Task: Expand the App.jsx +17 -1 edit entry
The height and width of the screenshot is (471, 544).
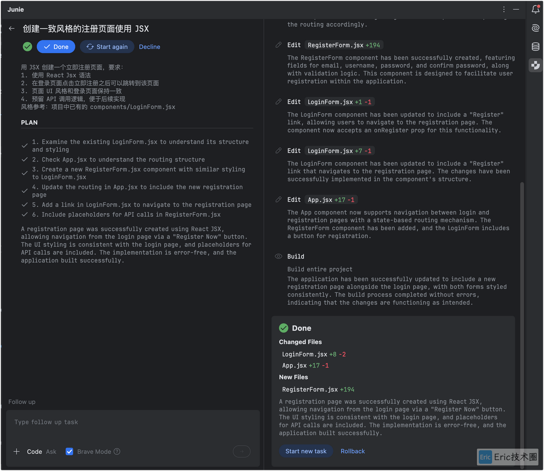Action: pos(331,199)
